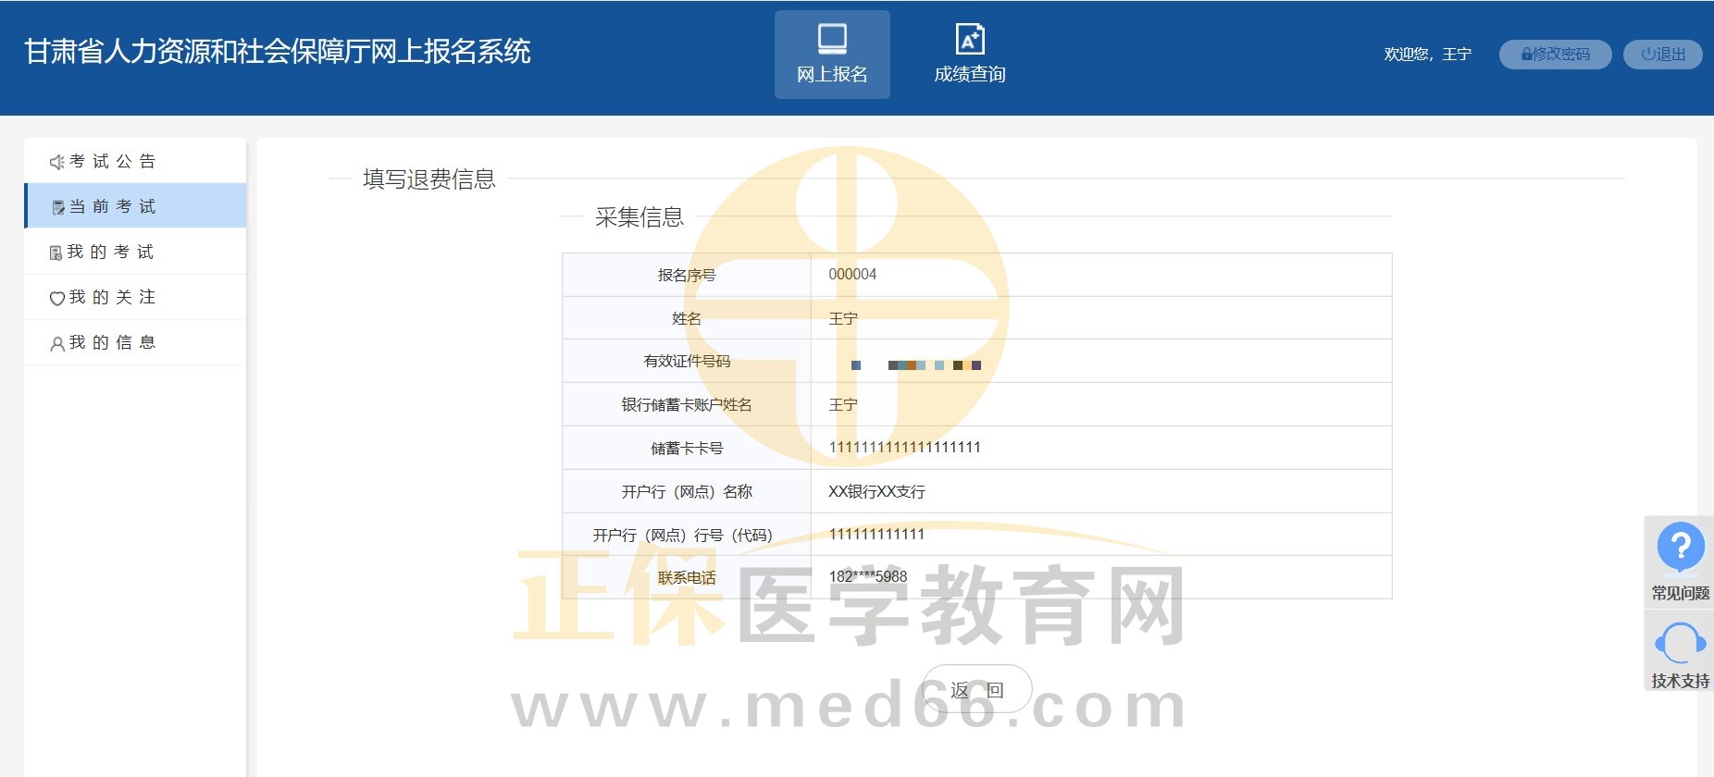
Task: Go to 我的关注 menu item
Action: point(113,297)
